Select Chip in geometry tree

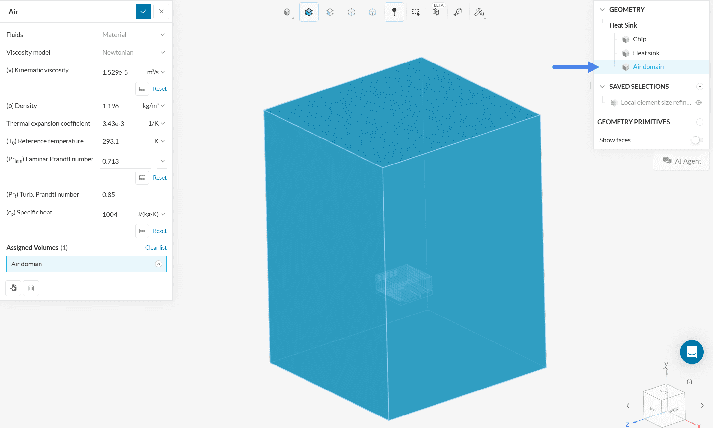639,39
